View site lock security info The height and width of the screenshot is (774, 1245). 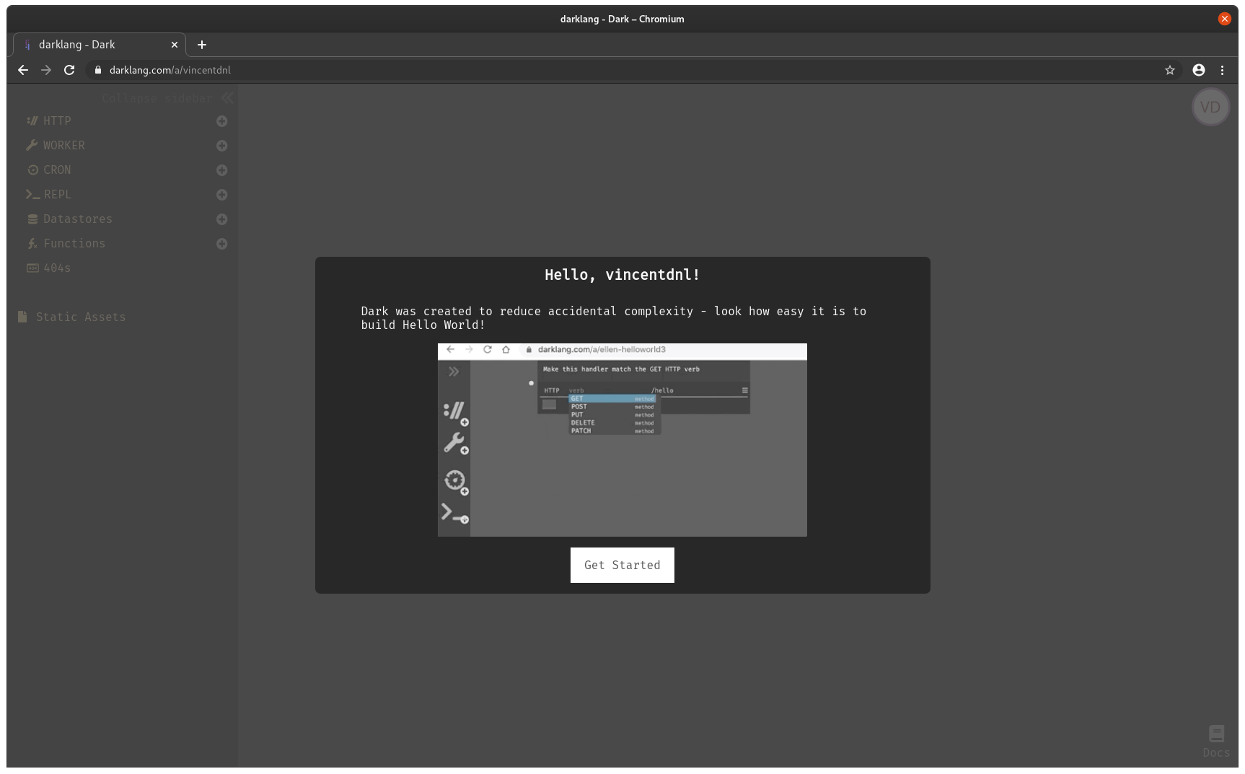click(x=98, y=70)
